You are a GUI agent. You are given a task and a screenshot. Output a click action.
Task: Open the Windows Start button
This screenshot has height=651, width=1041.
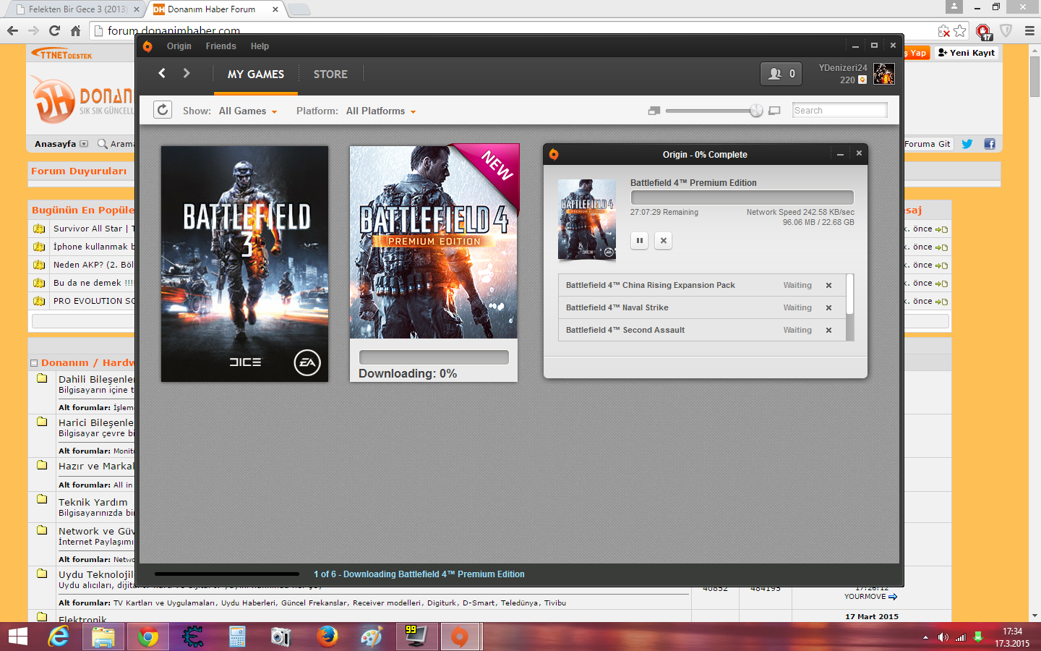(x=17, y=637)
